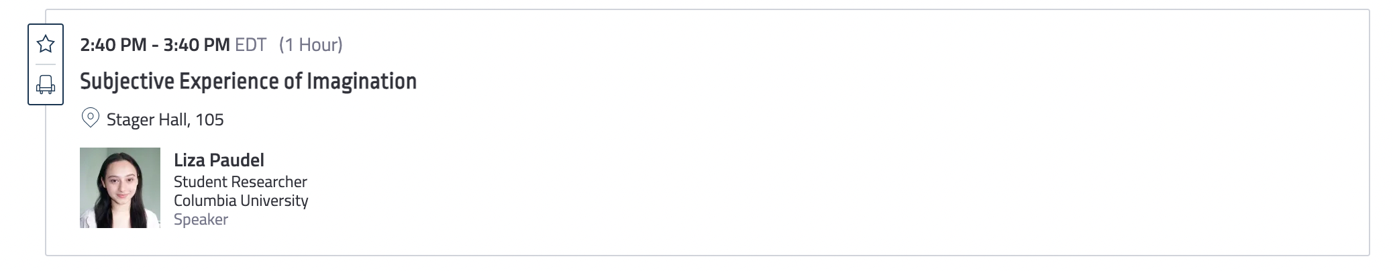Click room number 105 in the location

209,119
